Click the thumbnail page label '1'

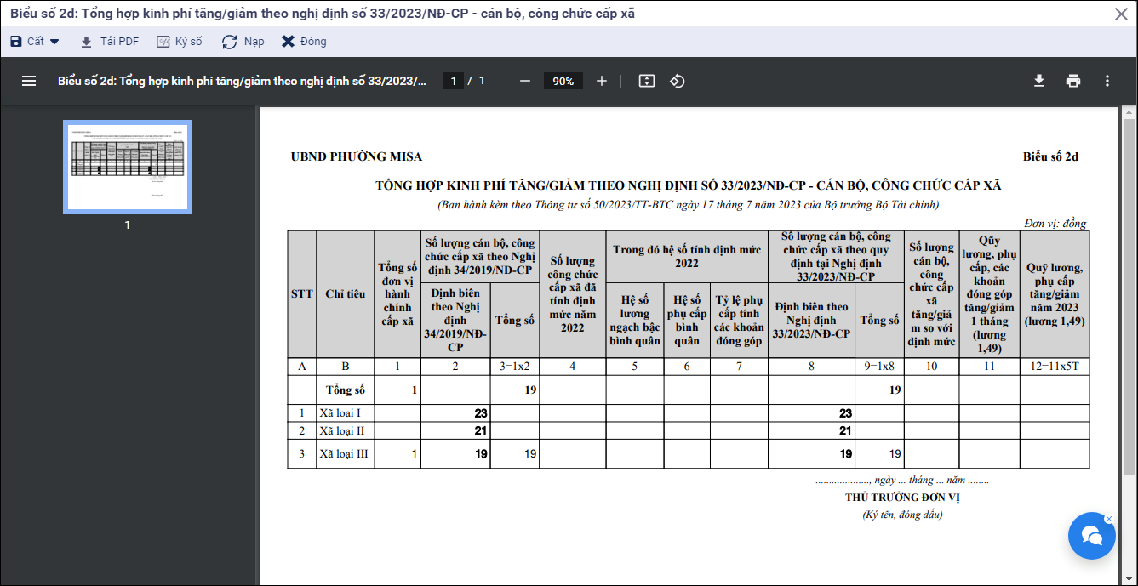[128, 225]
